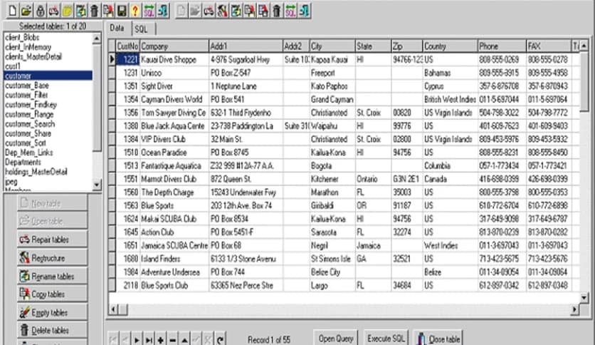The image size is (595, 345).
Task: Click the Rename tables button
Action: [x=53, y=277]
